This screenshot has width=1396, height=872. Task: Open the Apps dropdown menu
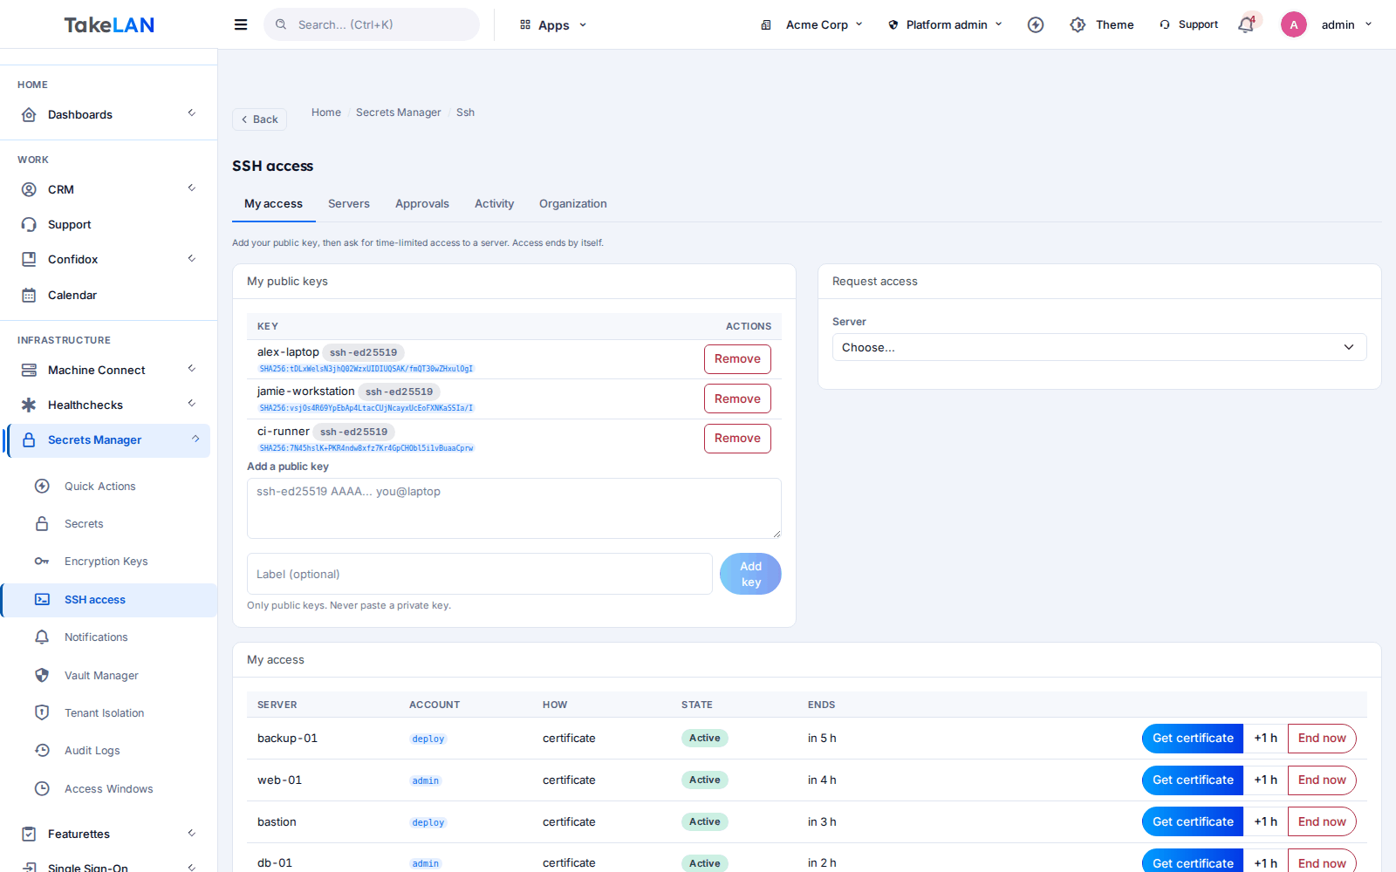(553, 24)
